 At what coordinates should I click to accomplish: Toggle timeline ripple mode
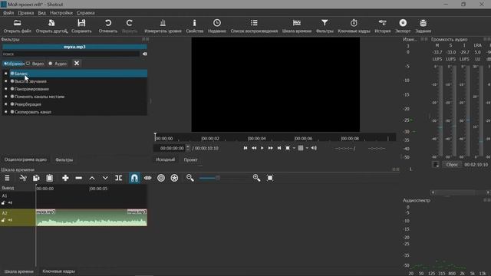coord(161,178)
